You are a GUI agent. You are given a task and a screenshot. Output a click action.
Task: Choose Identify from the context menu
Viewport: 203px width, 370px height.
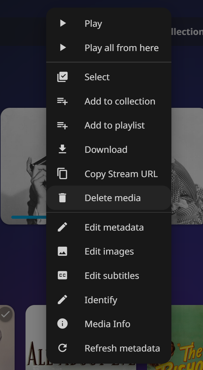point(101,300)
